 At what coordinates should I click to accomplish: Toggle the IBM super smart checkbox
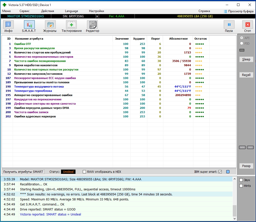click(x=220, y=172)
